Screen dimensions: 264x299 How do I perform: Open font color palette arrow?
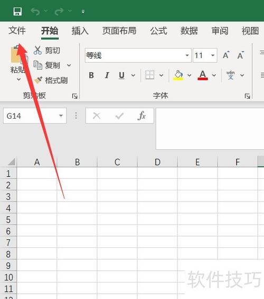(x=214, y=75)
